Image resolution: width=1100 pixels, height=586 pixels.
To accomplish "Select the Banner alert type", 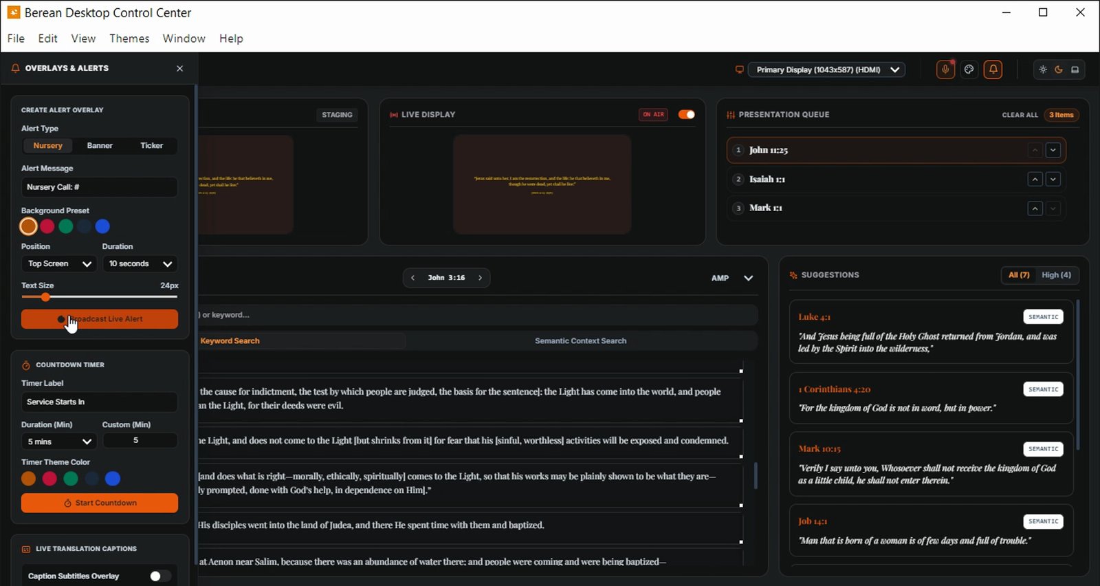I will click(x=100, y=146).
